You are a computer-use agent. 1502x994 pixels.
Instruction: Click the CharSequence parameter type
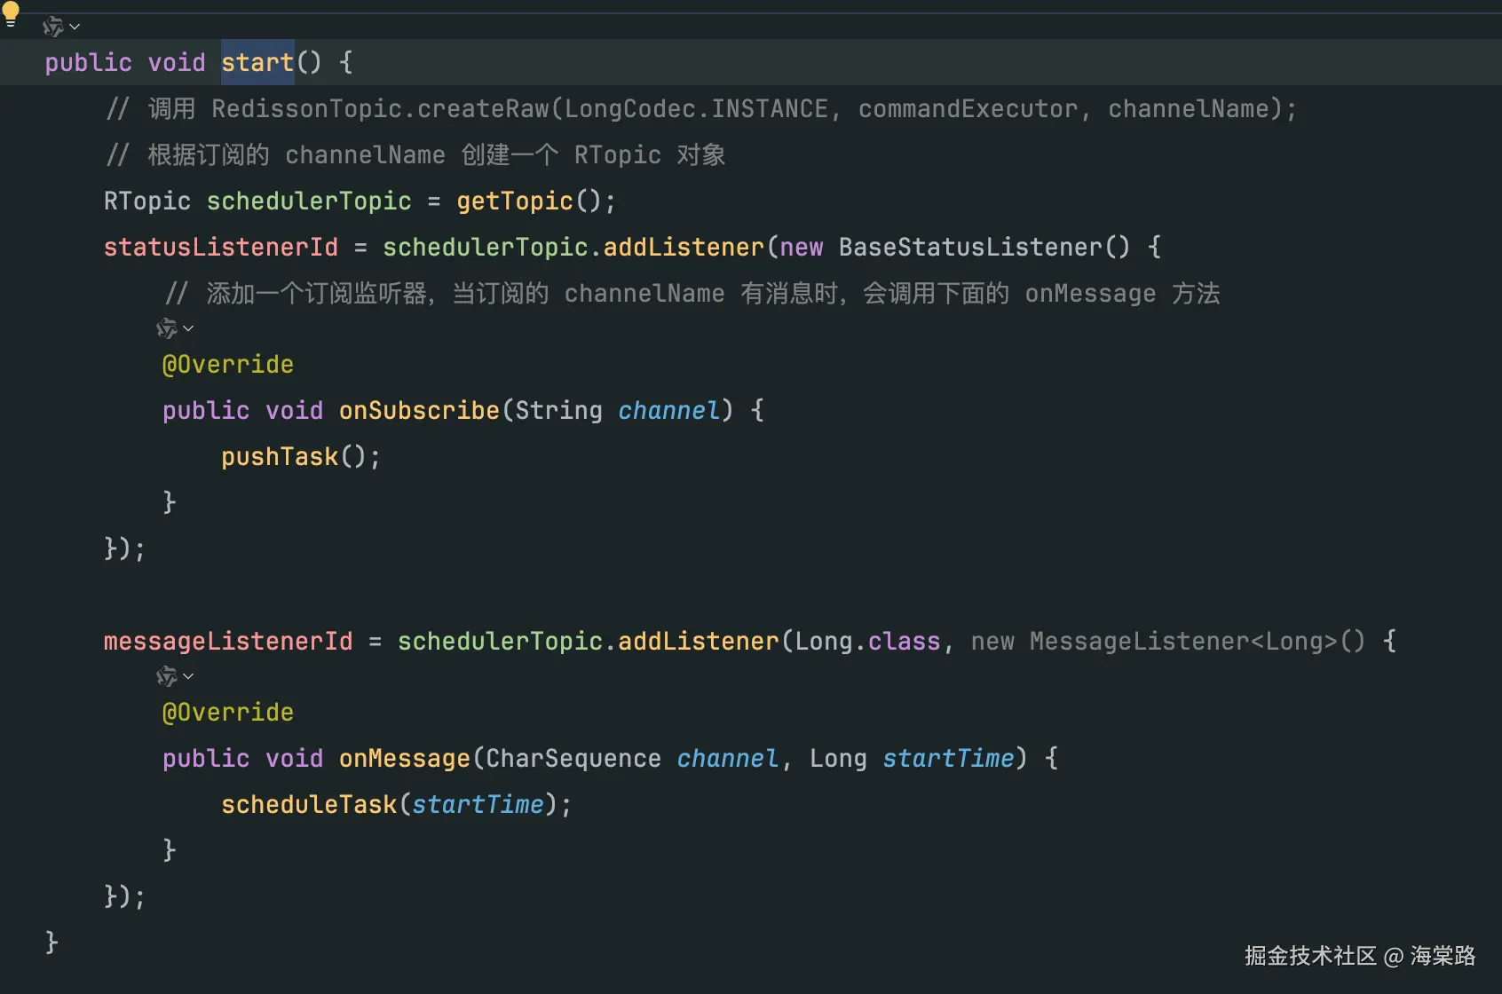(573, 759)
